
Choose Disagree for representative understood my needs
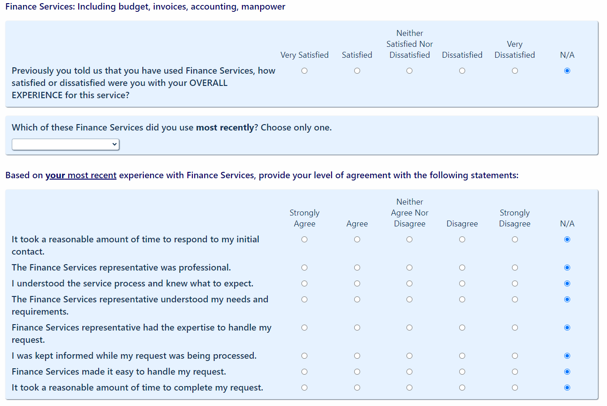pyautogui.click(x=462, y=300)
